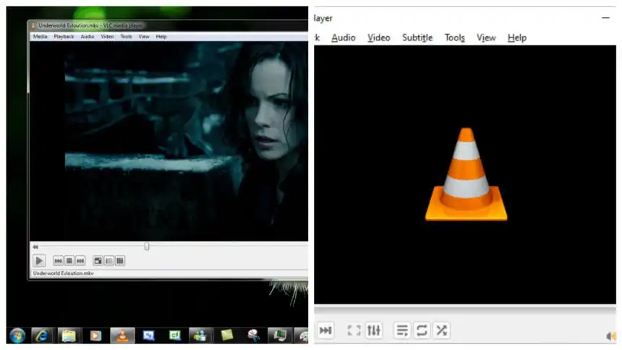Open Sticky Notes from the taskbar

[226, 336]
